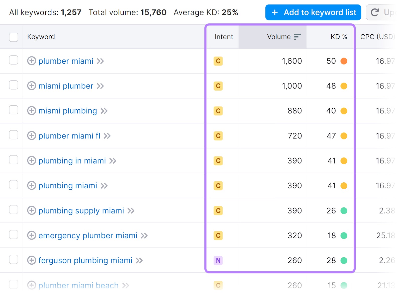The height and width of the screenshot is (298, 401).
Task: Expand plumbing supply miami using its plus icon
Action: pos(32,210)
